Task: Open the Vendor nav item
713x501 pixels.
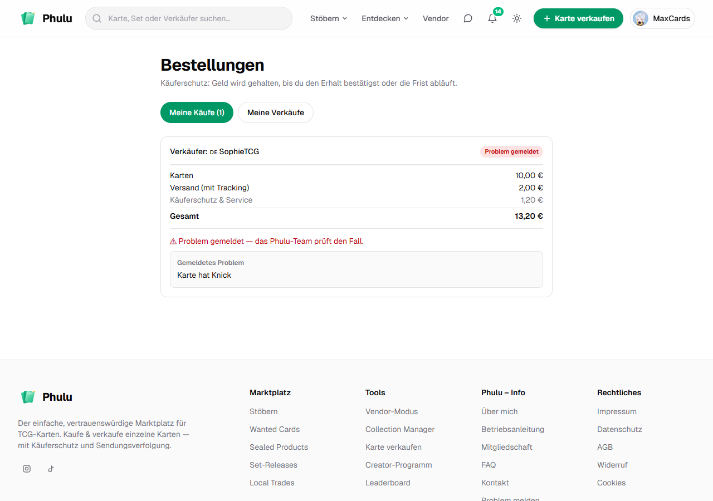Action: 436,18
